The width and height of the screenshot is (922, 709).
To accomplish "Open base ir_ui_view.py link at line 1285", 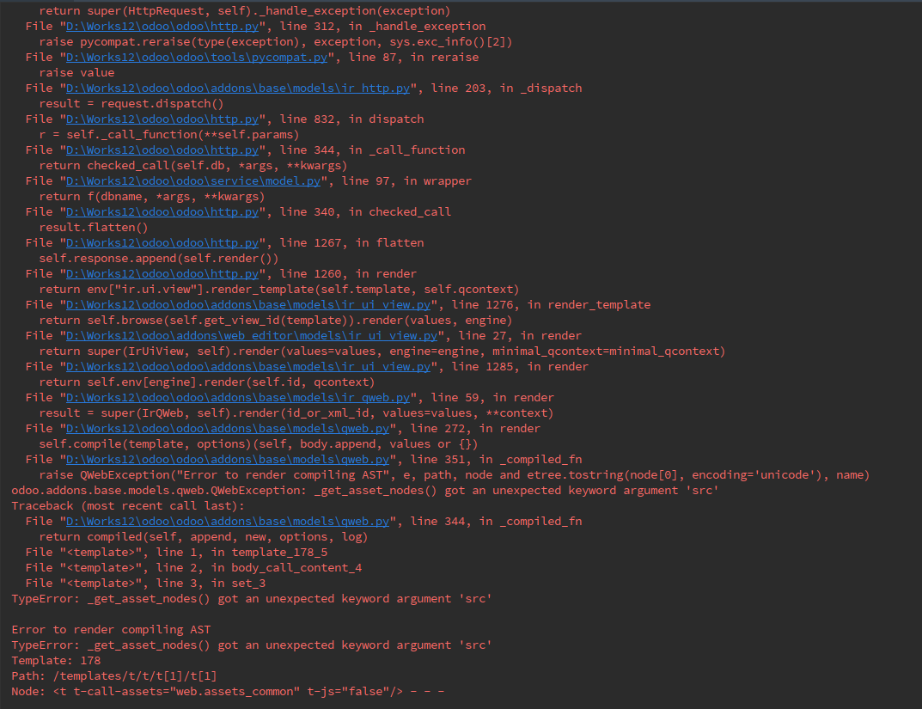I will [x=248, y=367].
